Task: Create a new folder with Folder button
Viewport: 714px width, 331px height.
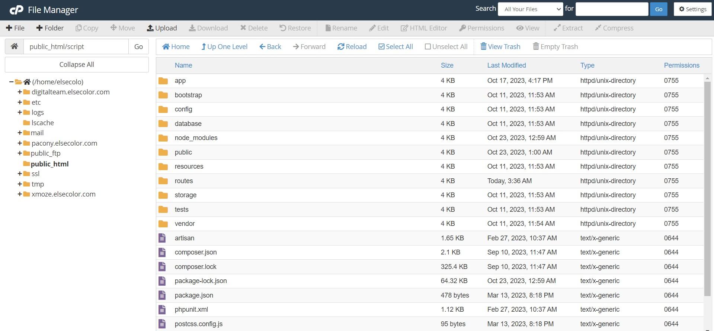Action: pyautogui.click(x=50, y=28)
